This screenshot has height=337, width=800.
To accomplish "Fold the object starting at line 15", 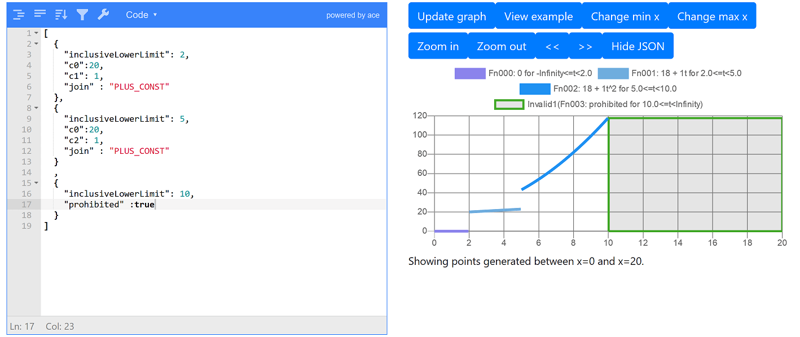I will pos(37,183).
